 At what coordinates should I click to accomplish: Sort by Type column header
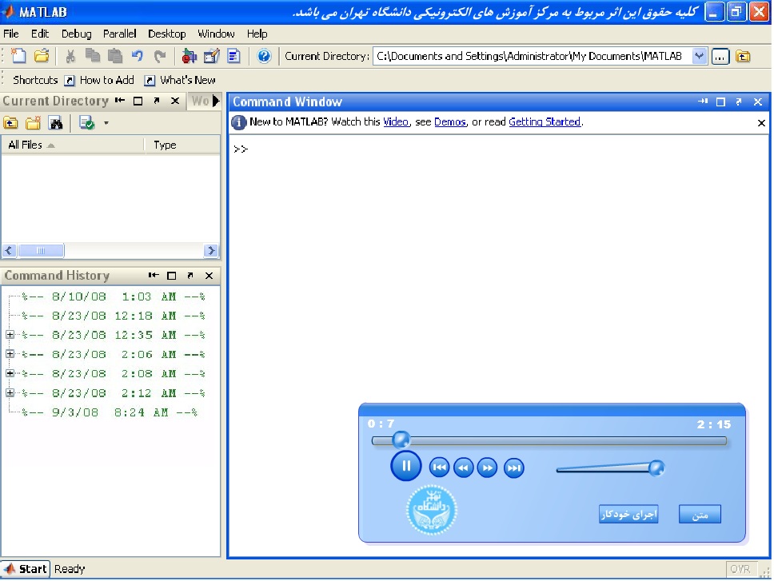[182, 145]
